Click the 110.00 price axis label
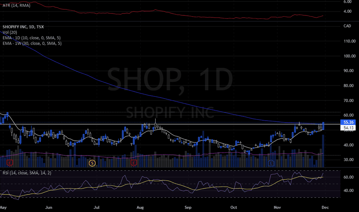The image size is (359, 212). tap(350, 41)
